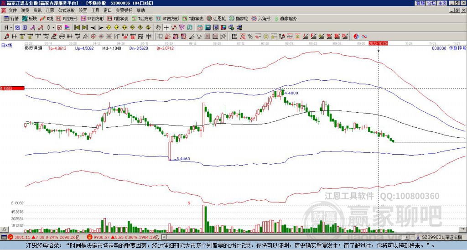Open 赢家服务 with dollar icon
This screenshot has width=467, height=250.
tap(285, 18)
